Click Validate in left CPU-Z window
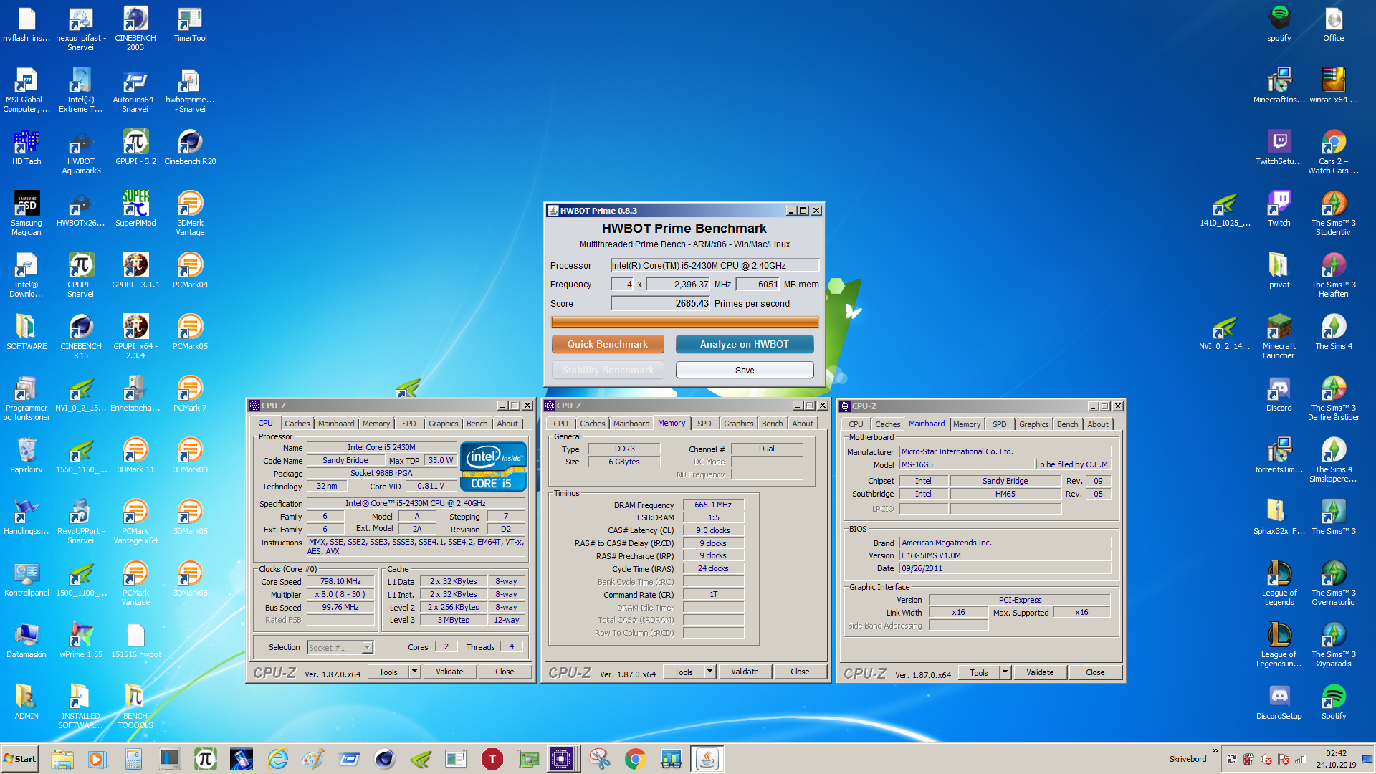The image size is (1376, 774). [x=449, y=672]
